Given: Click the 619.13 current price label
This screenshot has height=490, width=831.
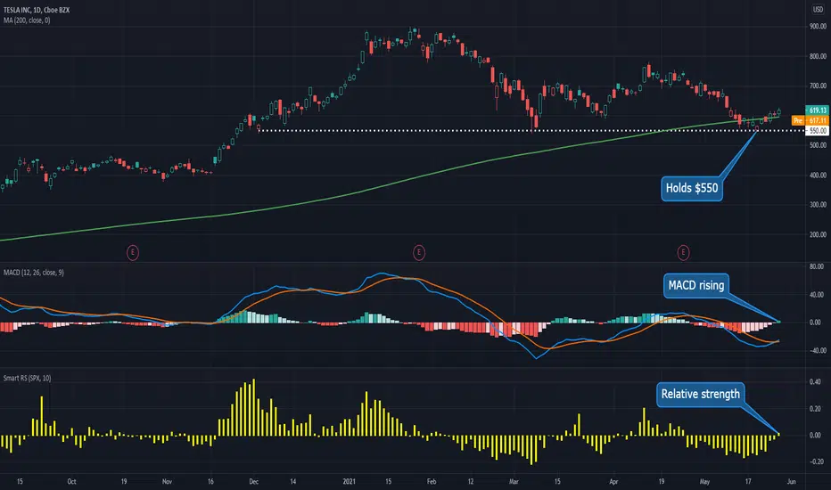Looking at the screenshot, I should pyautogui.click(x=817, y=110).
